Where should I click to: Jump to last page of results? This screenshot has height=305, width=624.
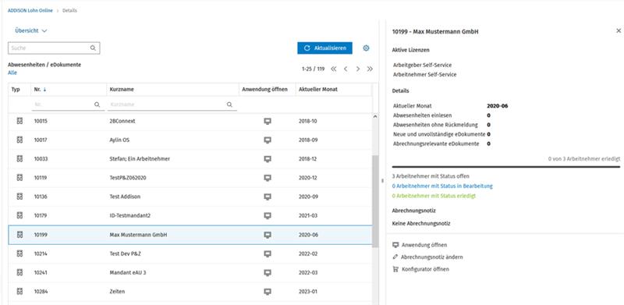(x=370, y=69)
